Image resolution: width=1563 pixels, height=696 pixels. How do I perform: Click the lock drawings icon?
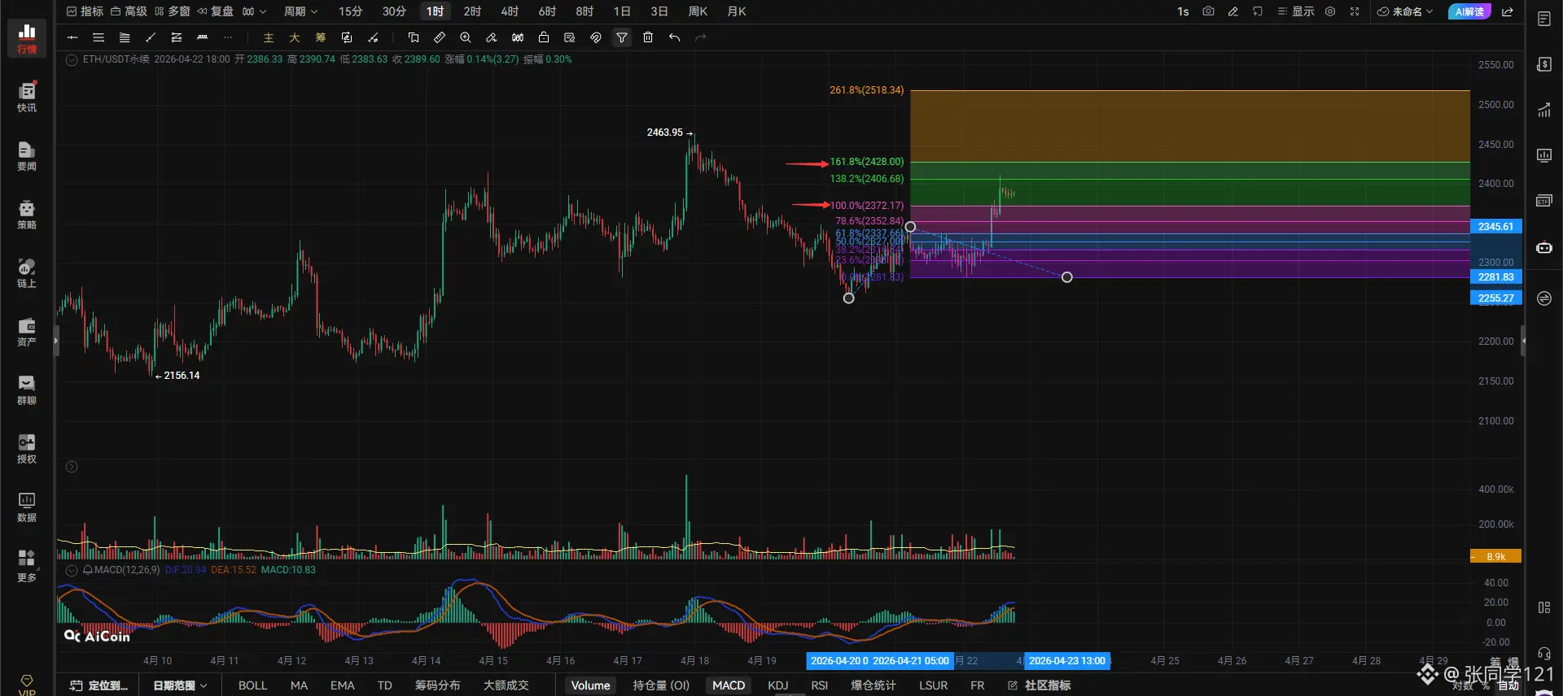point(544,37)
